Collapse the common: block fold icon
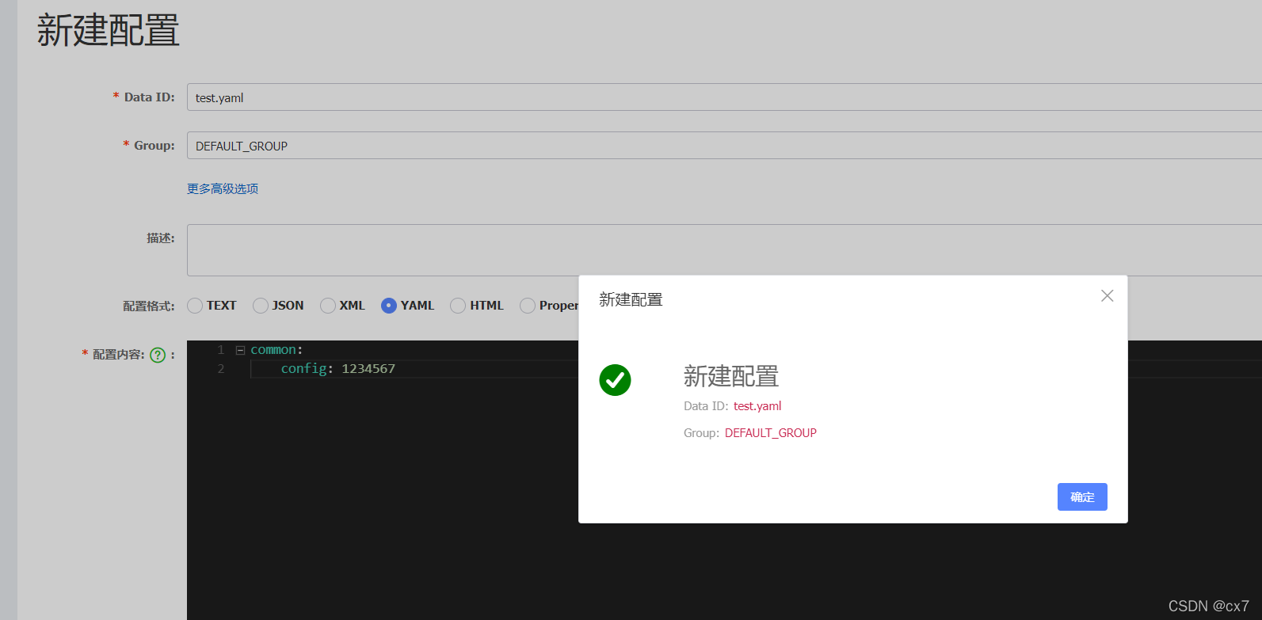 click(x=240, y=350)
